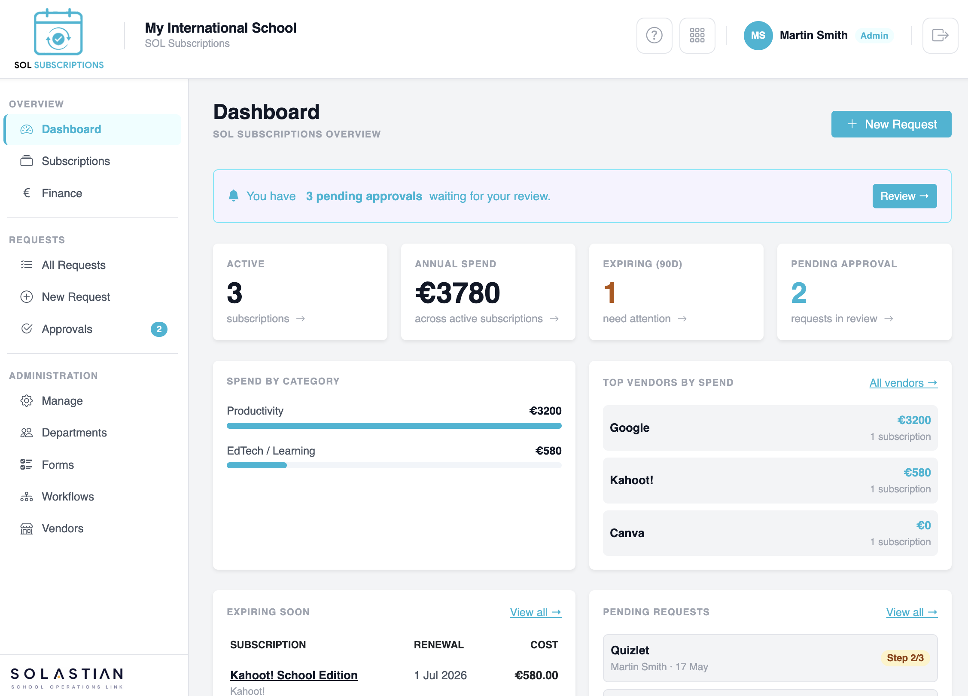The image size is (968, 696).
Task: Open the Finance sidebar item
Action: click(x=92, y=193)
